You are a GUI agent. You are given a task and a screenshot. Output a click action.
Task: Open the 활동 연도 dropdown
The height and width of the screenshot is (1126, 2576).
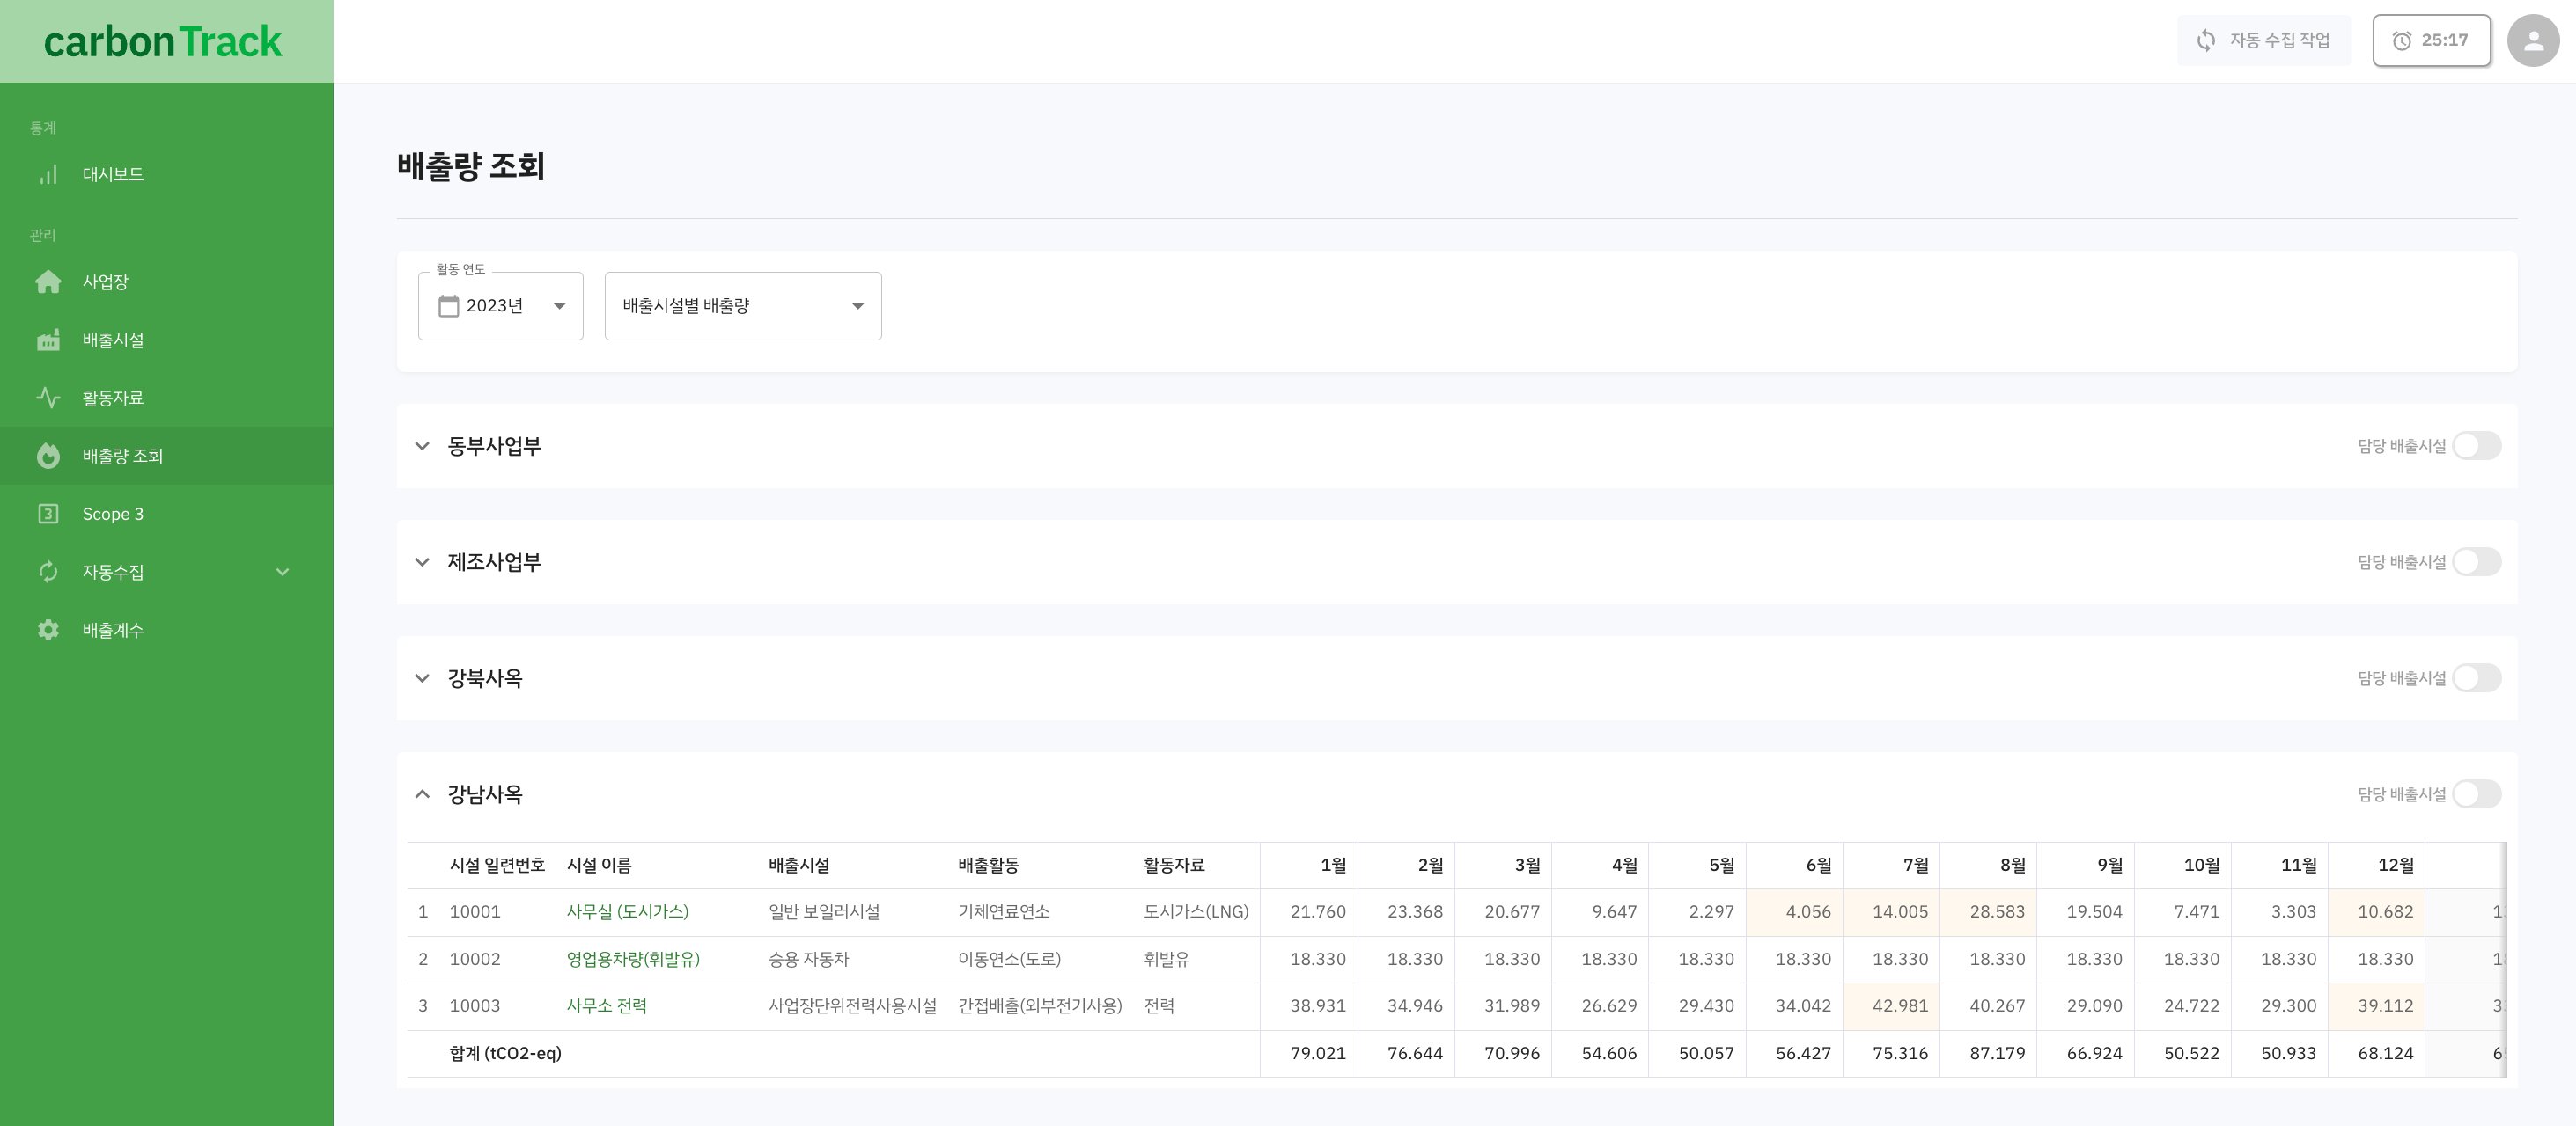tap(501, 303)
